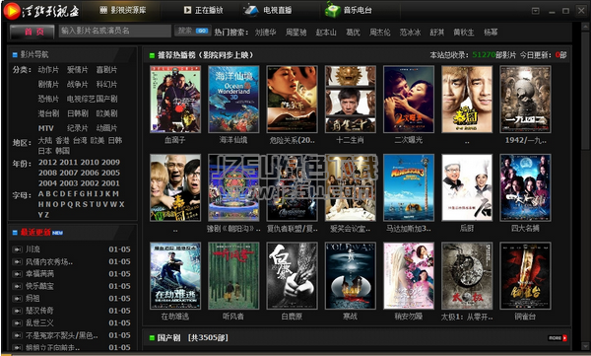Screen dimensions: 591x356
Task: Open the 血滴子 poster
Action: 175,100
